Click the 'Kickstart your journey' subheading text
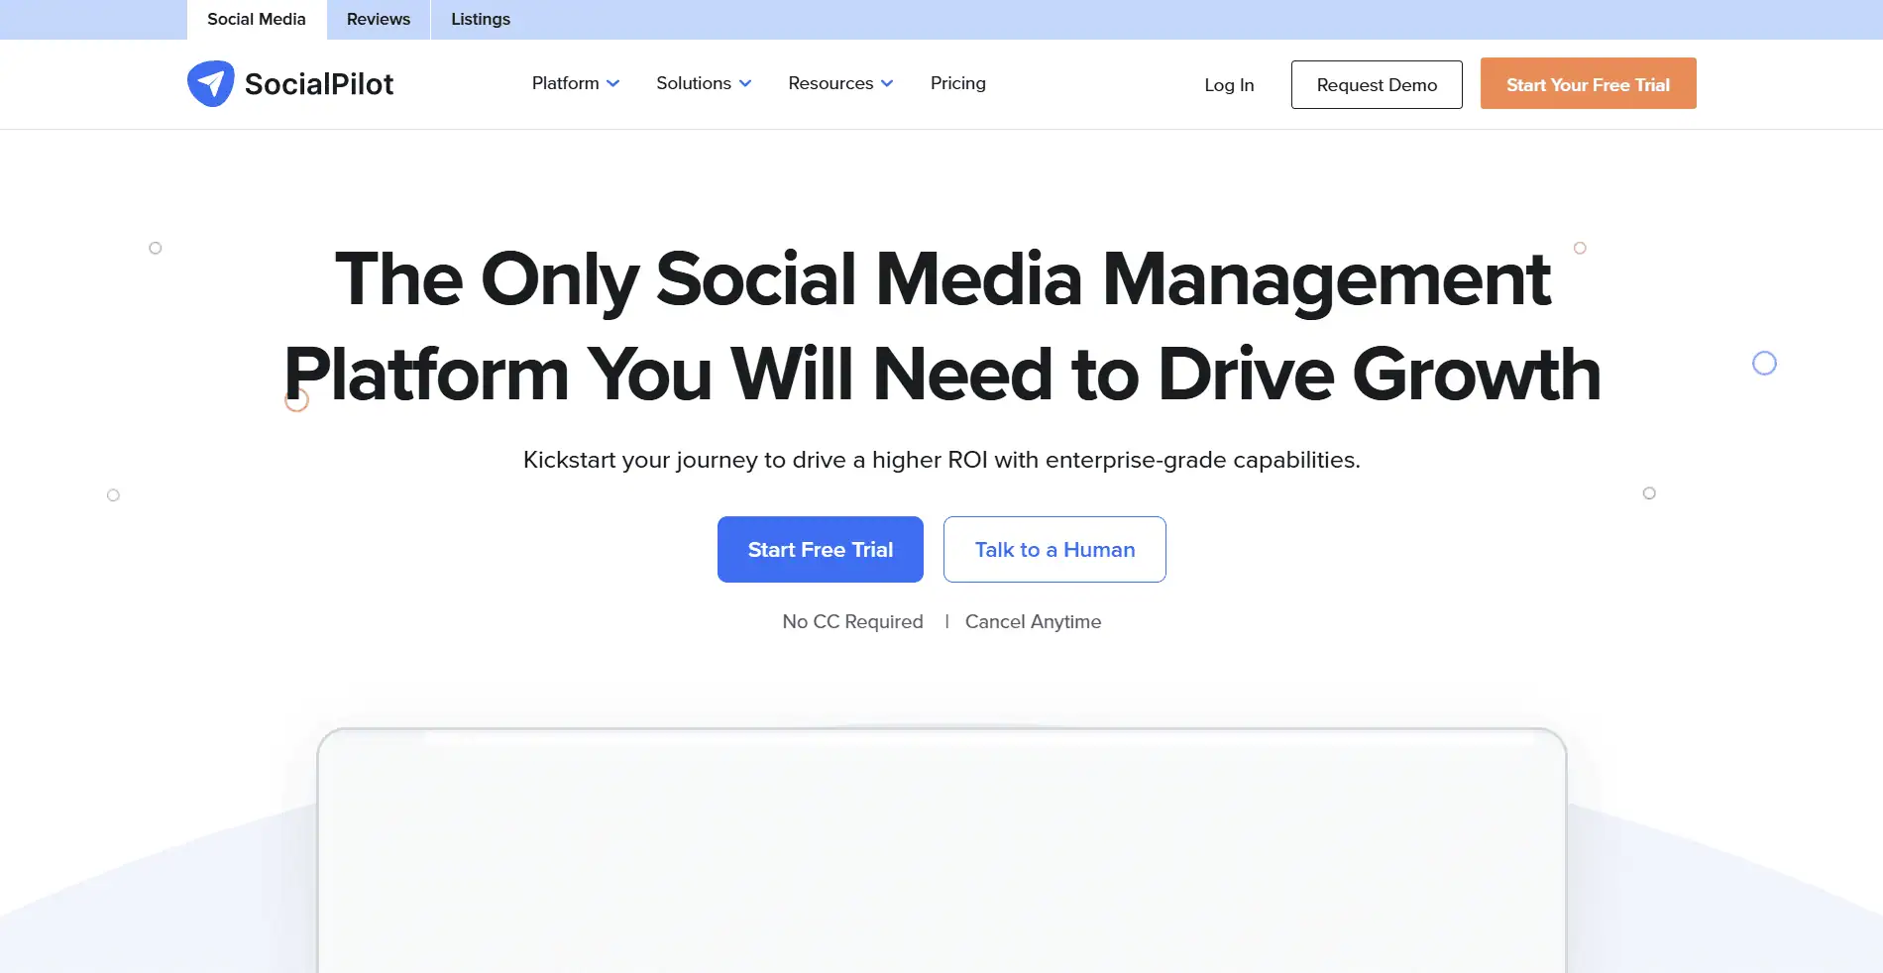This screenshot has width=1883, height=973. tap(941, 460)
